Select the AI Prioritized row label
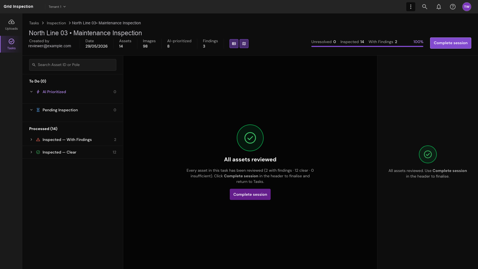 tap(54, 92)
